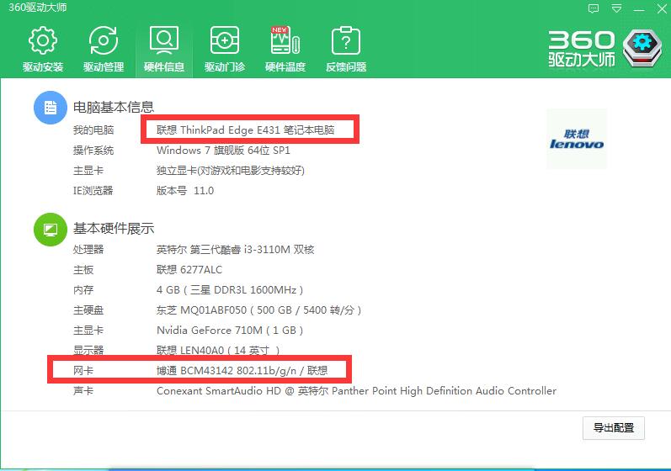Click the 处理器 label

coord(88,250)
